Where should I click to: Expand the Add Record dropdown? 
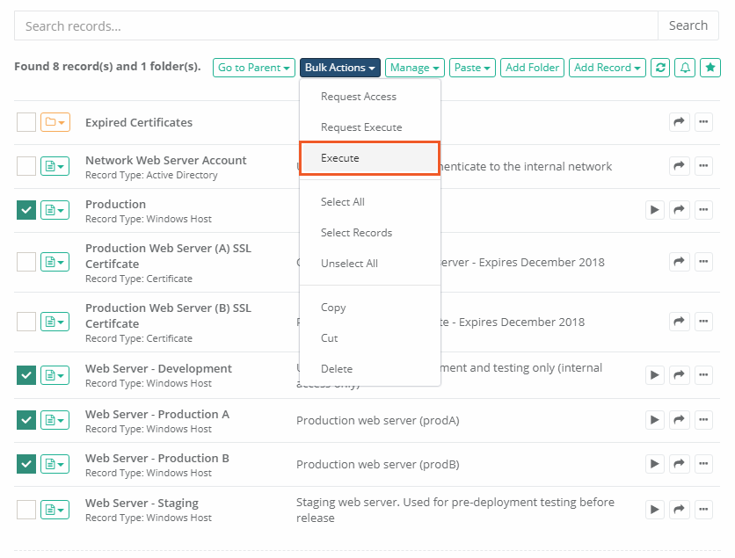pyautogui.click(x=608, y=68)
